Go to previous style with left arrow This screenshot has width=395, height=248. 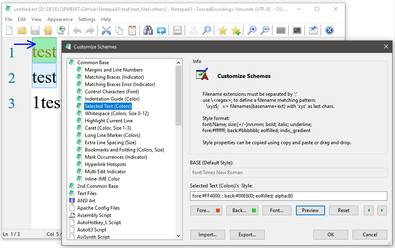(x=369, y=210)
